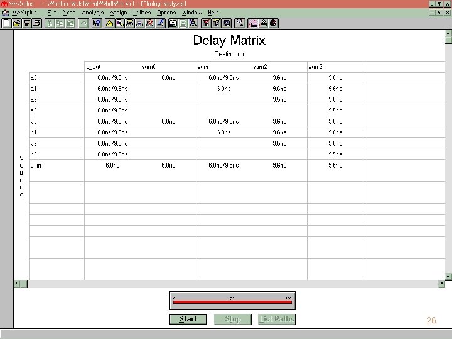The width and height of the screenshot is (452, 339).
Task: Open the Window menu
Action: [191, 13]
